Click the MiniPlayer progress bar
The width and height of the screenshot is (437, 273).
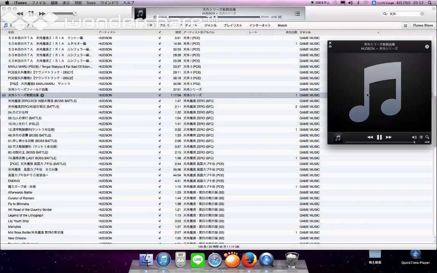click(379, 142)
